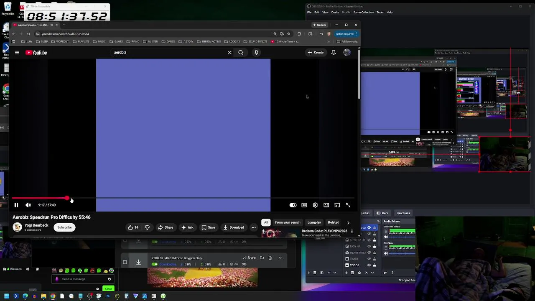Reload the YouTube page in Chrome
The image size is (535, 301).
coord(28,34)
